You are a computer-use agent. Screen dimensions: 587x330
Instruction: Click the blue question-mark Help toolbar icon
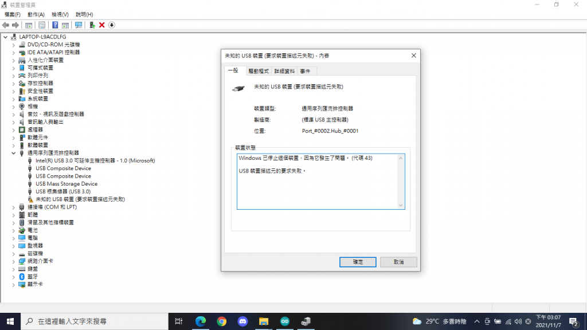[x=55, y=25]
